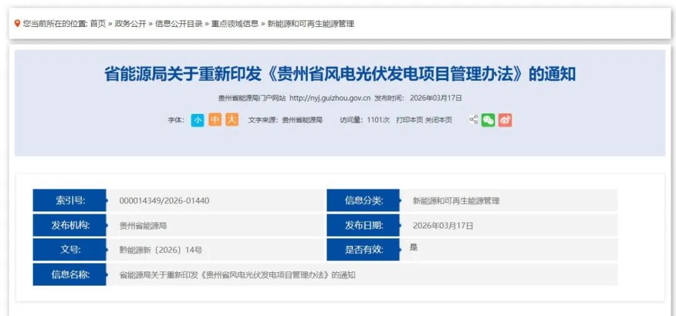Open 政务公开 breadcrumb link
This screenshot has height=316, width=676.
pos(130,24)
